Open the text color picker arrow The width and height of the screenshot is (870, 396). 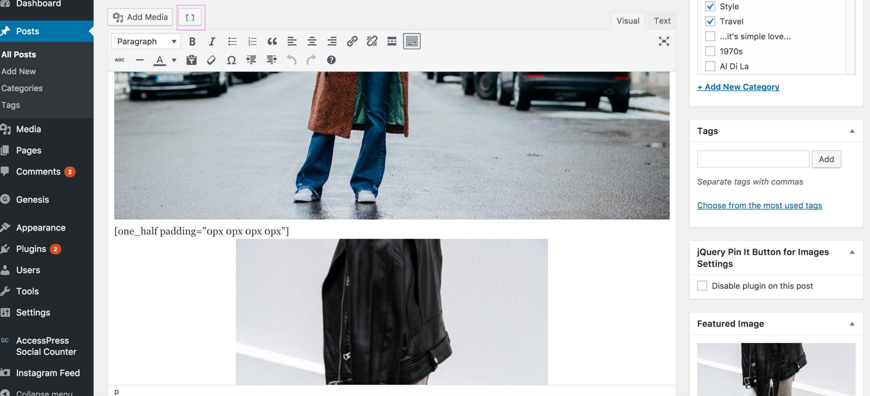[174, 60]
